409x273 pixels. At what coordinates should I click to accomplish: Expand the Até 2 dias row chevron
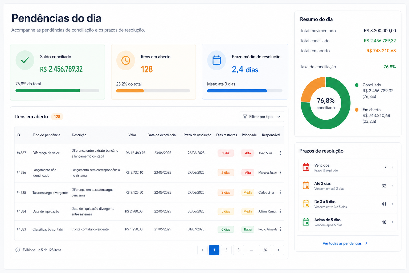[x=392, y=186]
